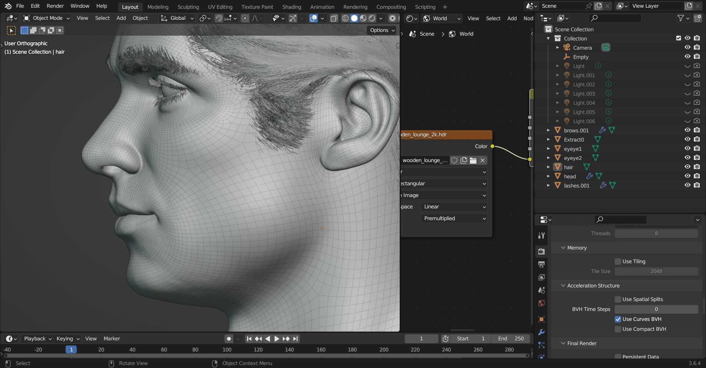The height and width of the screenshot is (368, 706).
Task: Switch to the Sculpting workspace tab
Action: [188, 7]
